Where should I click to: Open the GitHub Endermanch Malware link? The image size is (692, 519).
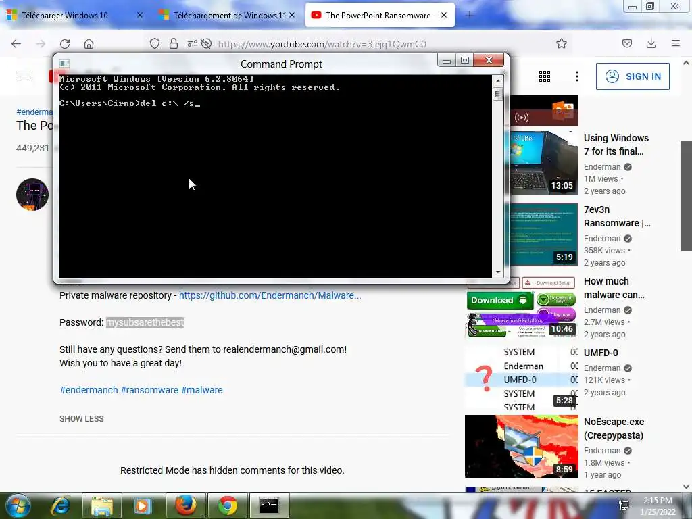point(270,295)
